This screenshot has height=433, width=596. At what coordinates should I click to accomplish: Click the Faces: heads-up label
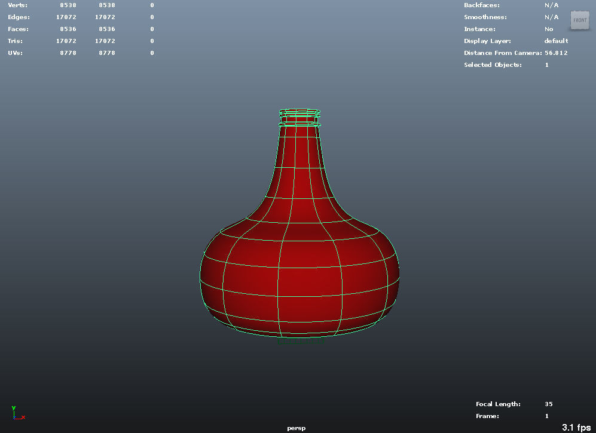pos(18,29)
